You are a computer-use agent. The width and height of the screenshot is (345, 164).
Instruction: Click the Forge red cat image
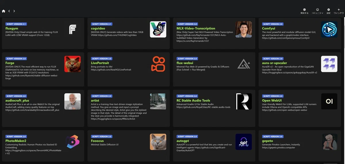(x=72, y=64)
